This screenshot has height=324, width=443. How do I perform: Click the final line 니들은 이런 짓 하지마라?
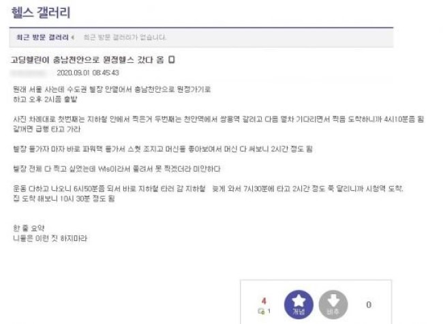(50, 238)
